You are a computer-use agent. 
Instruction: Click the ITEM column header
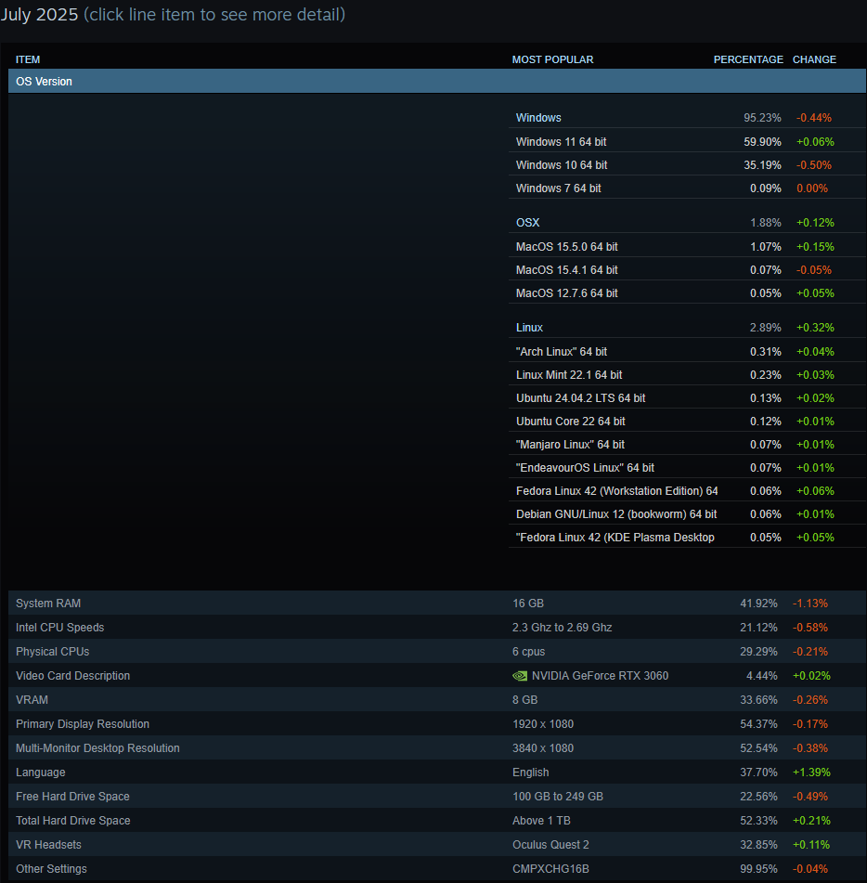(x=28, y=59)
